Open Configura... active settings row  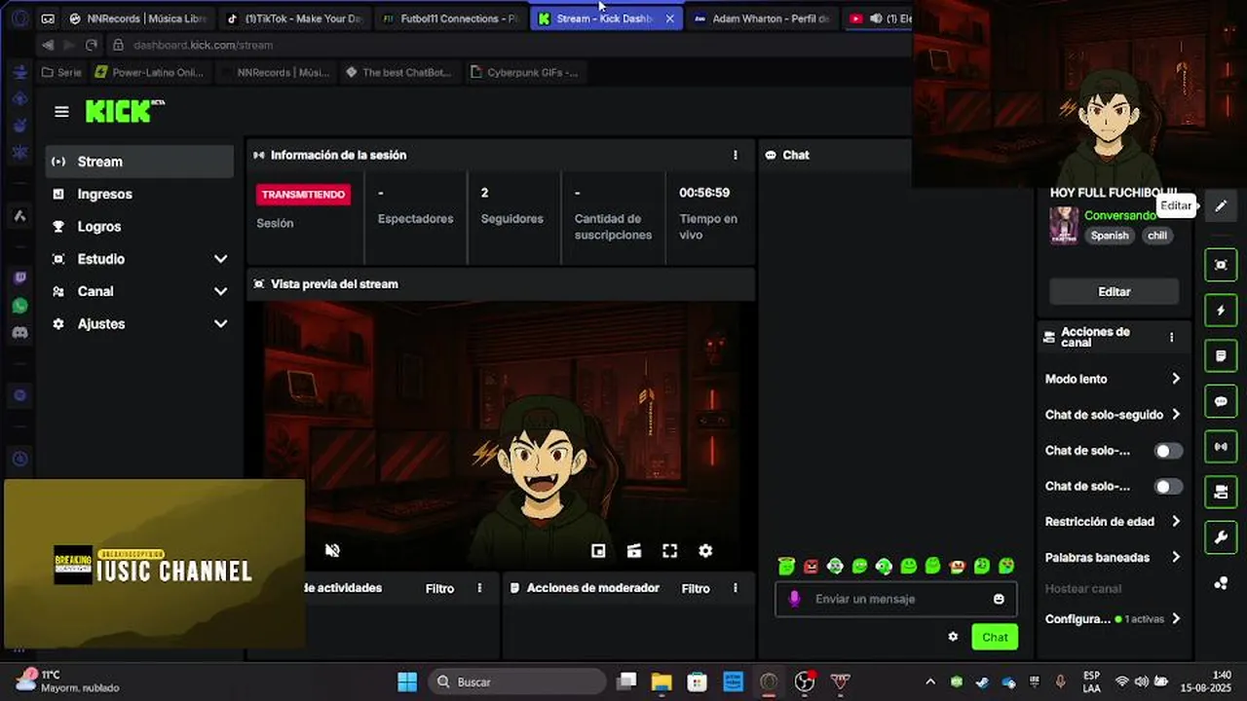(1114, 619)
